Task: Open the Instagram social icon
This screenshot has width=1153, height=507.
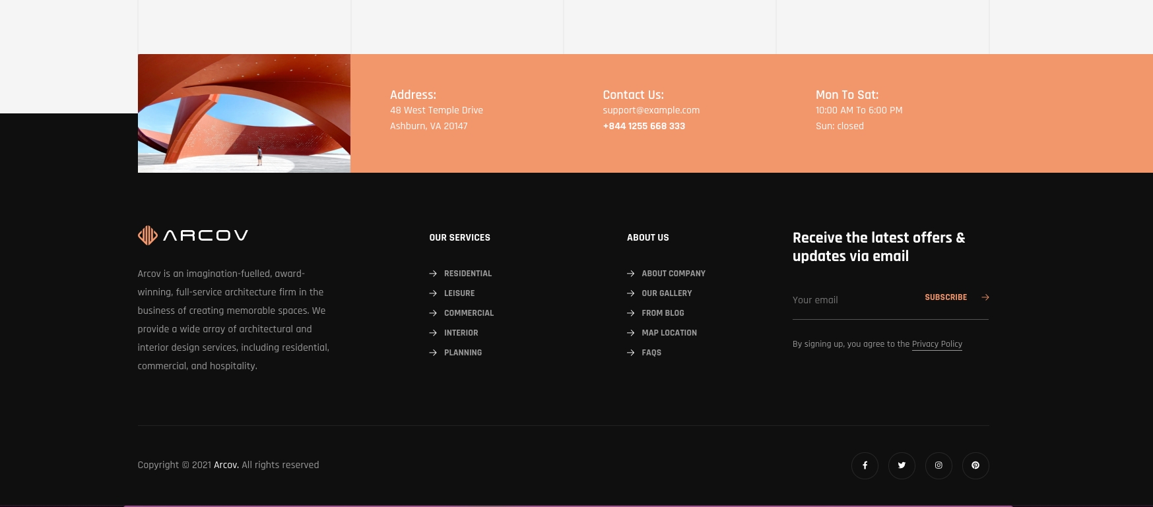Action: click(x=939, y=465)
